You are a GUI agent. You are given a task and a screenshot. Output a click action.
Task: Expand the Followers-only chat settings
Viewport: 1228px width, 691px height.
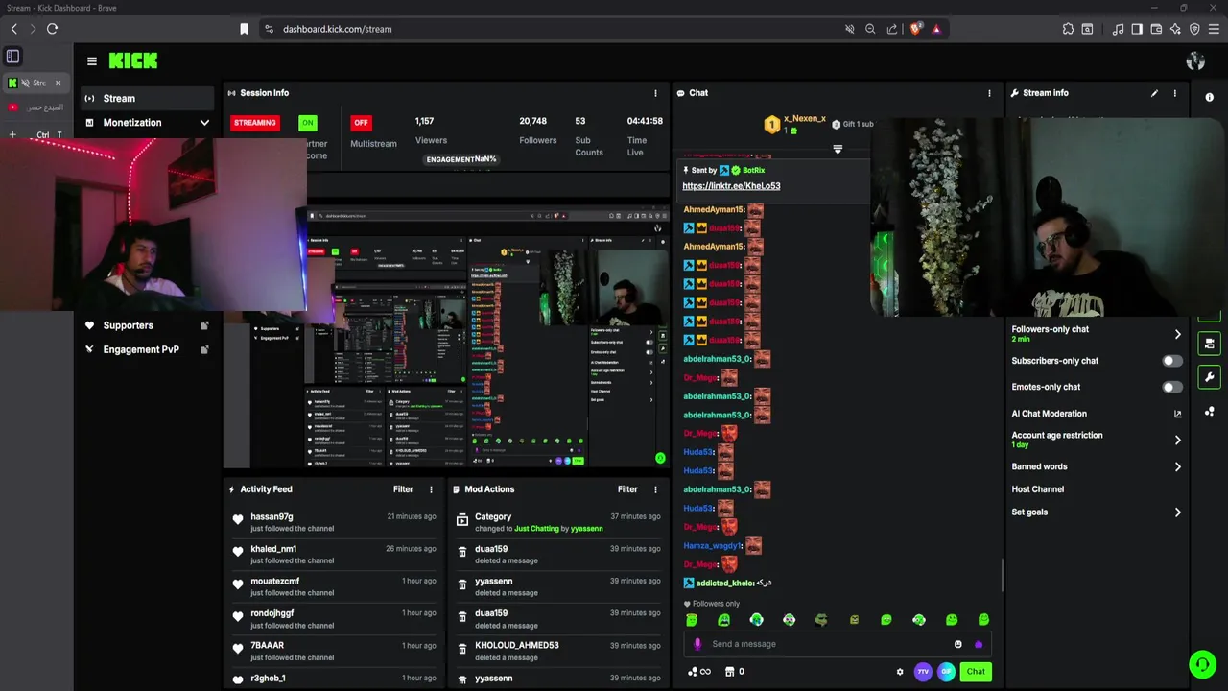click(1178, 334)
